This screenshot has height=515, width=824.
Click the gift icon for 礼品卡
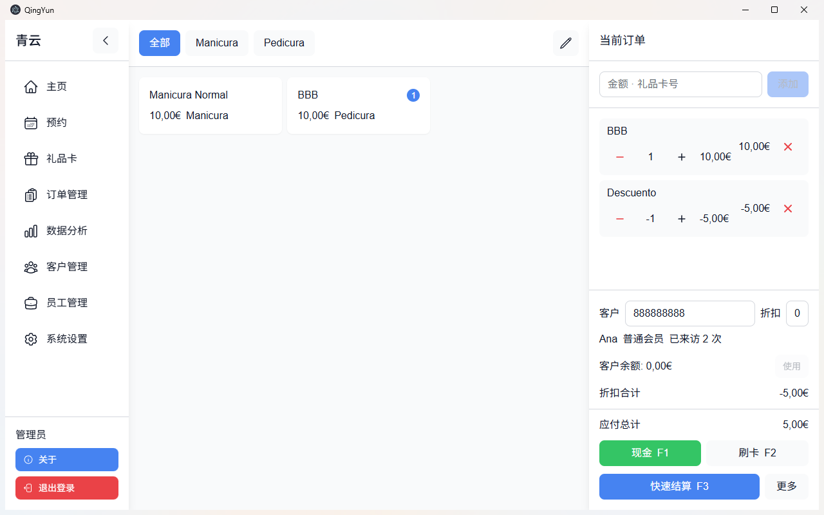(x=31, y=158)
